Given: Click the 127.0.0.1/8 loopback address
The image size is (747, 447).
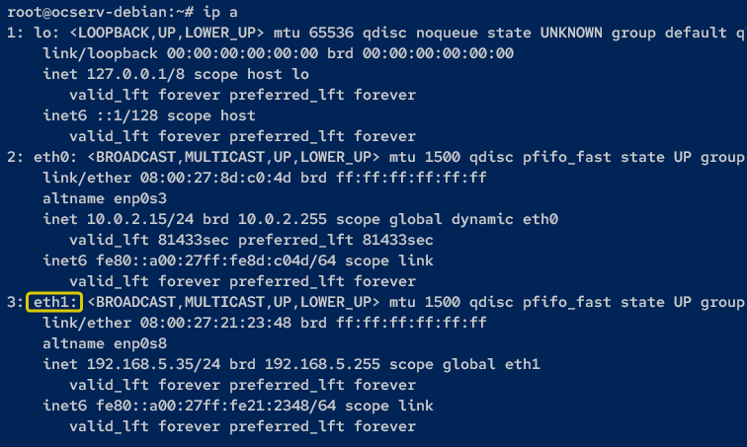Looking at the screenshot, I should pyautogui.click(x=135, y=74).
